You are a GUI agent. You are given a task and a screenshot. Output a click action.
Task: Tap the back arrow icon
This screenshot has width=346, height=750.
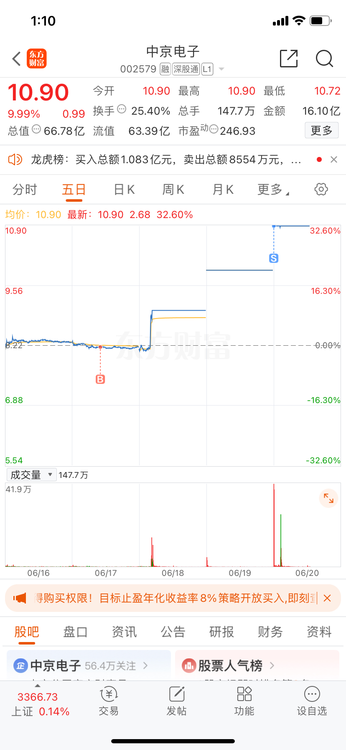click(x=17, y=59)
